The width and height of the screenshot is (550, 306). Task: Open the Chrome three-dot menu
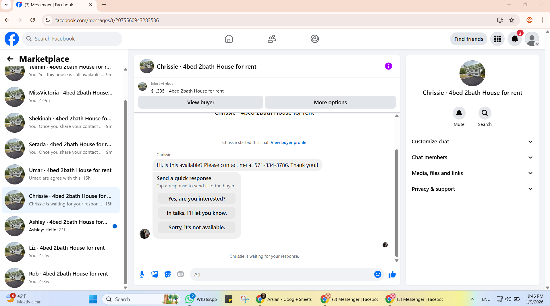coord(542,20)
